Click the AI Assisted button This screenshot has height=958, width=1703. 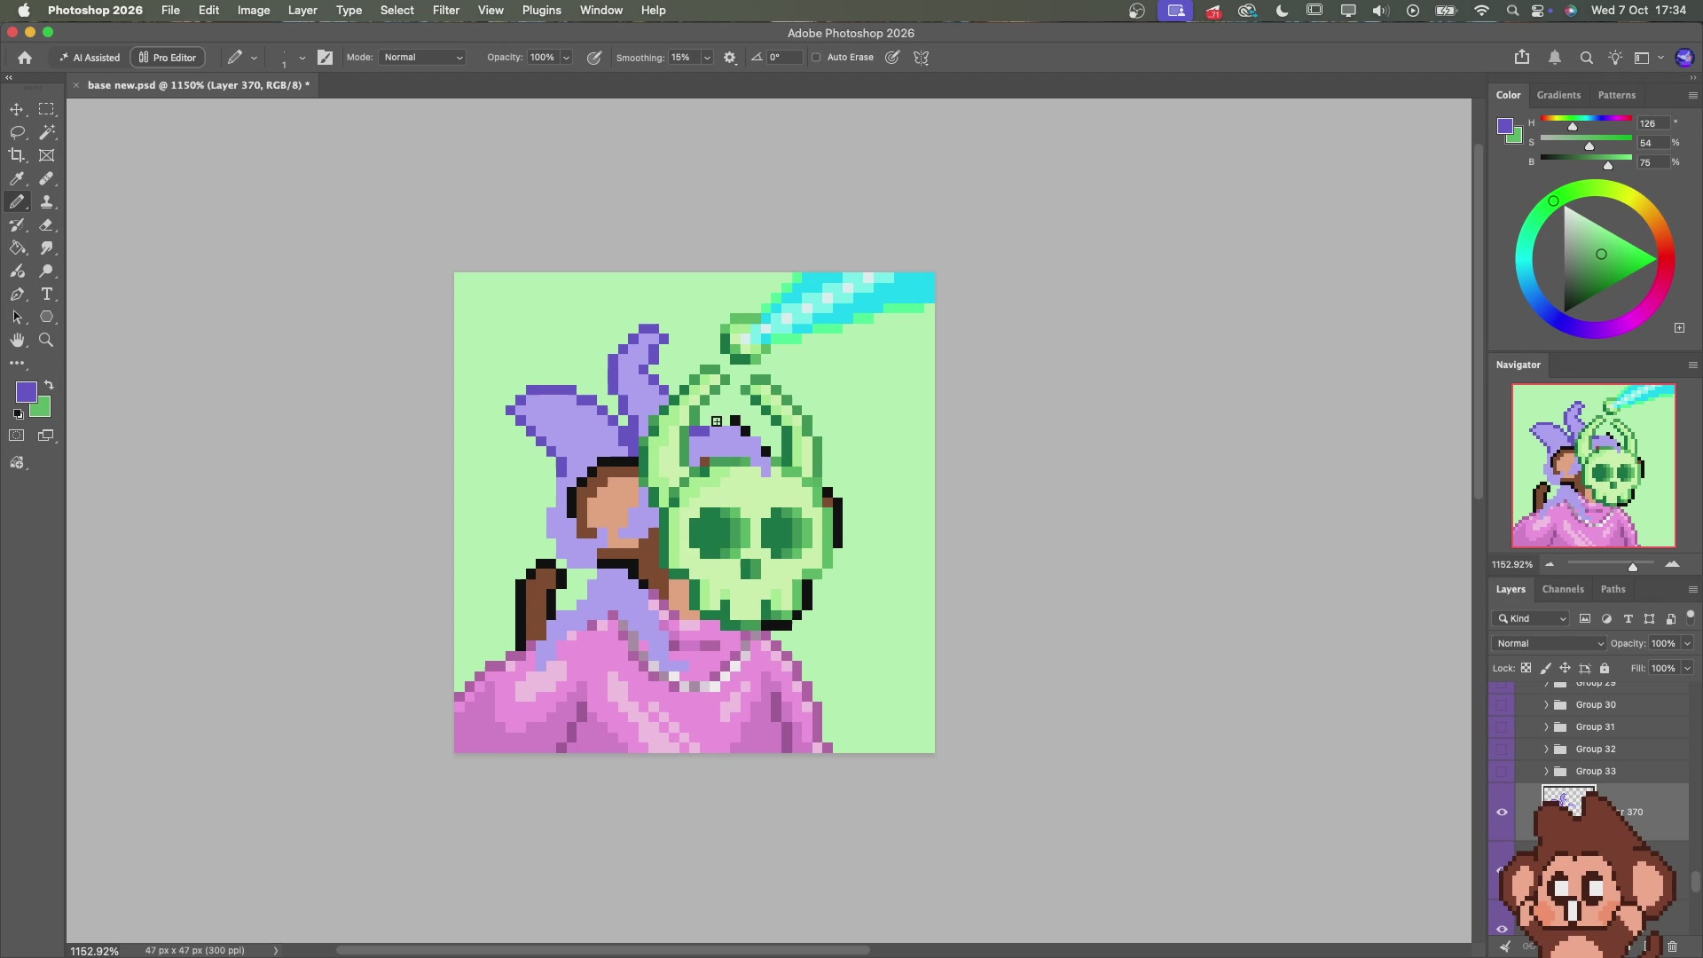click(89, 58)
